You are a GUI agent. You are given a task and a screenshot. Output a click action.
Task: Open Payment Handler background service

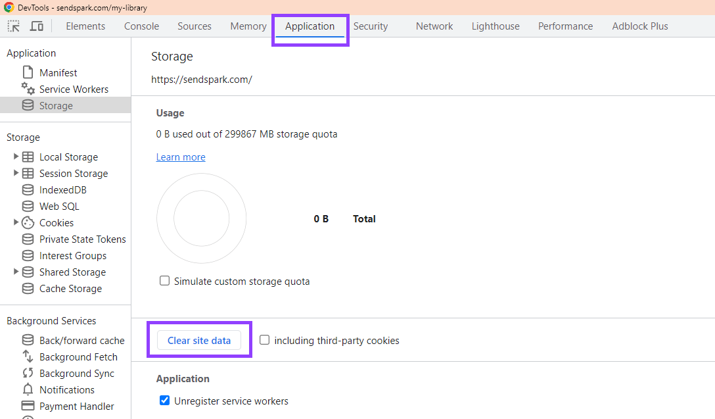point(77,407)
